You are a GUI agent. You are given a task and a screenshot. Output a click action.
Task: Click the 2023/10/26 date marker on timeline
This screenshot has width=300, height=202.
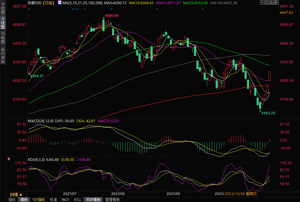pos(234,194)
